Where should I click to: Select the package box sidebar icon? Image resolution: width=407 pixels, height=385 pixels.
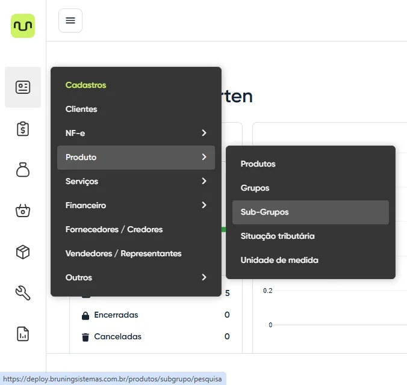pyautogui.click(x=23, y=252)
